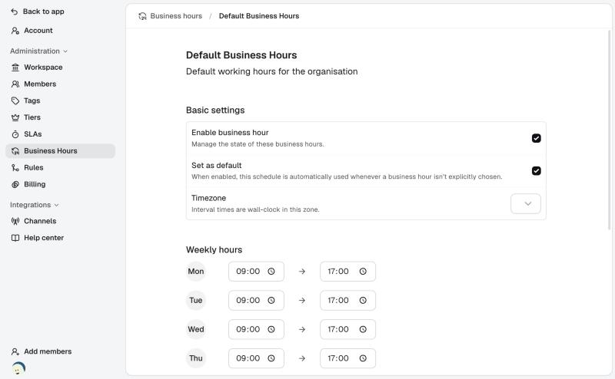Collapse the Administration section
This screenshot has height=379, width=615.
click(x=39, y=51)
